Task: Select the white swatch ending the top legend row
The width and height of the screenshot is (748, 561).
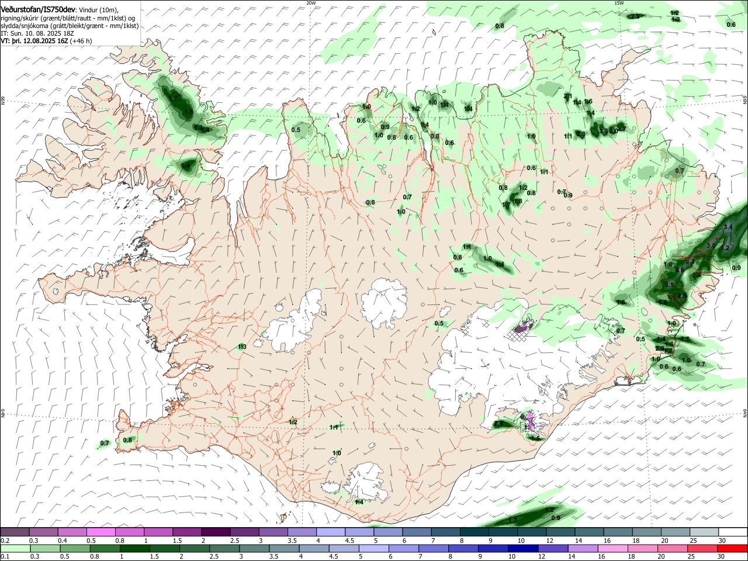Action: pyautogui.click(x=733, y=532)
